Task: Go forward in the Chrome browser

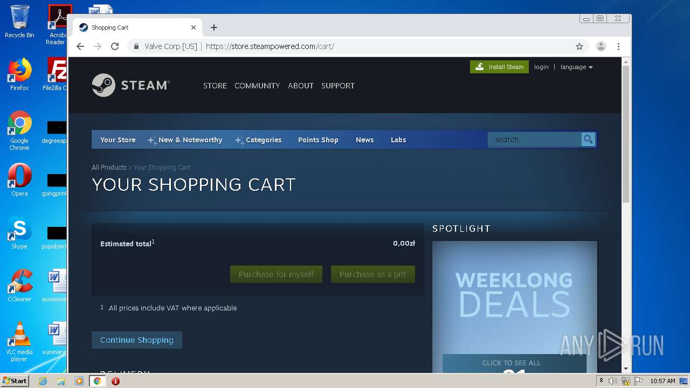Action: tap(98, 46)
